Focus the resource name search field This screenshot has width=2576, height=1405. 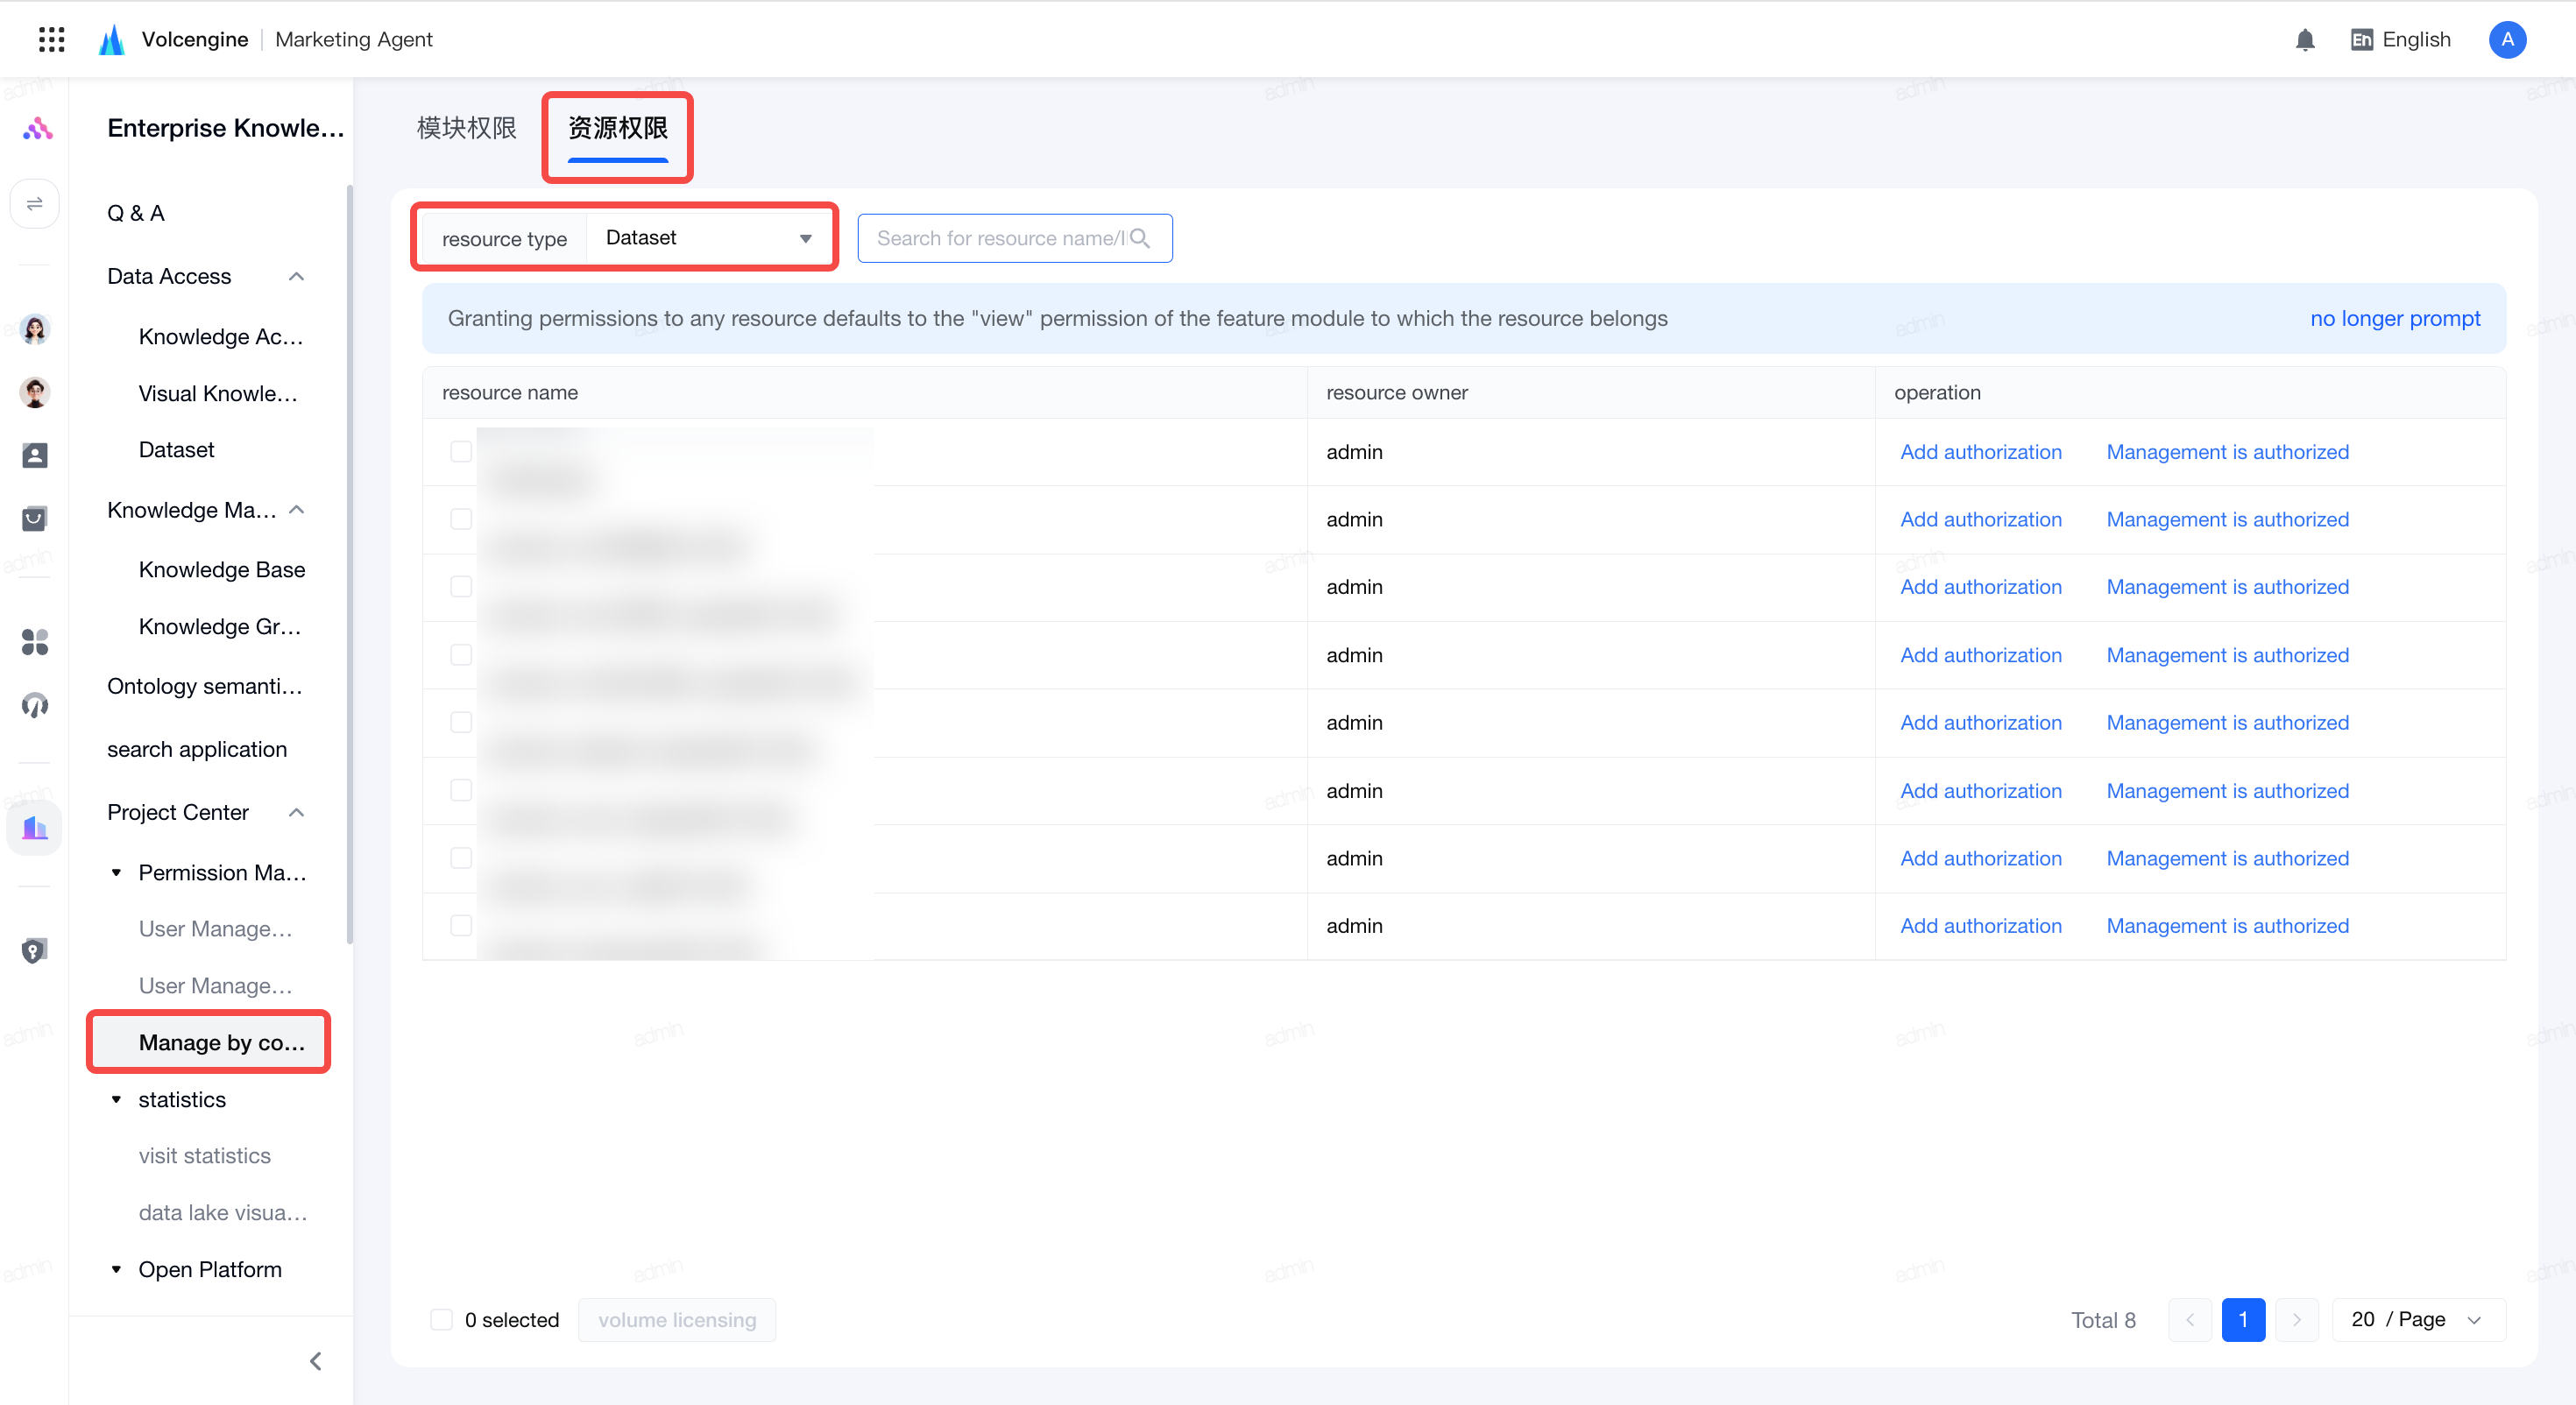[1000, 238]
